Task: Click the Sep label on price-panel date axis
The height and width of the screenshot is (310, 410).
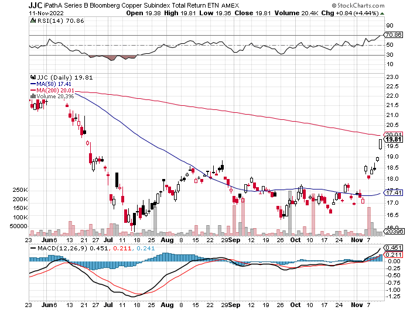Action: [x=234, y=240]
